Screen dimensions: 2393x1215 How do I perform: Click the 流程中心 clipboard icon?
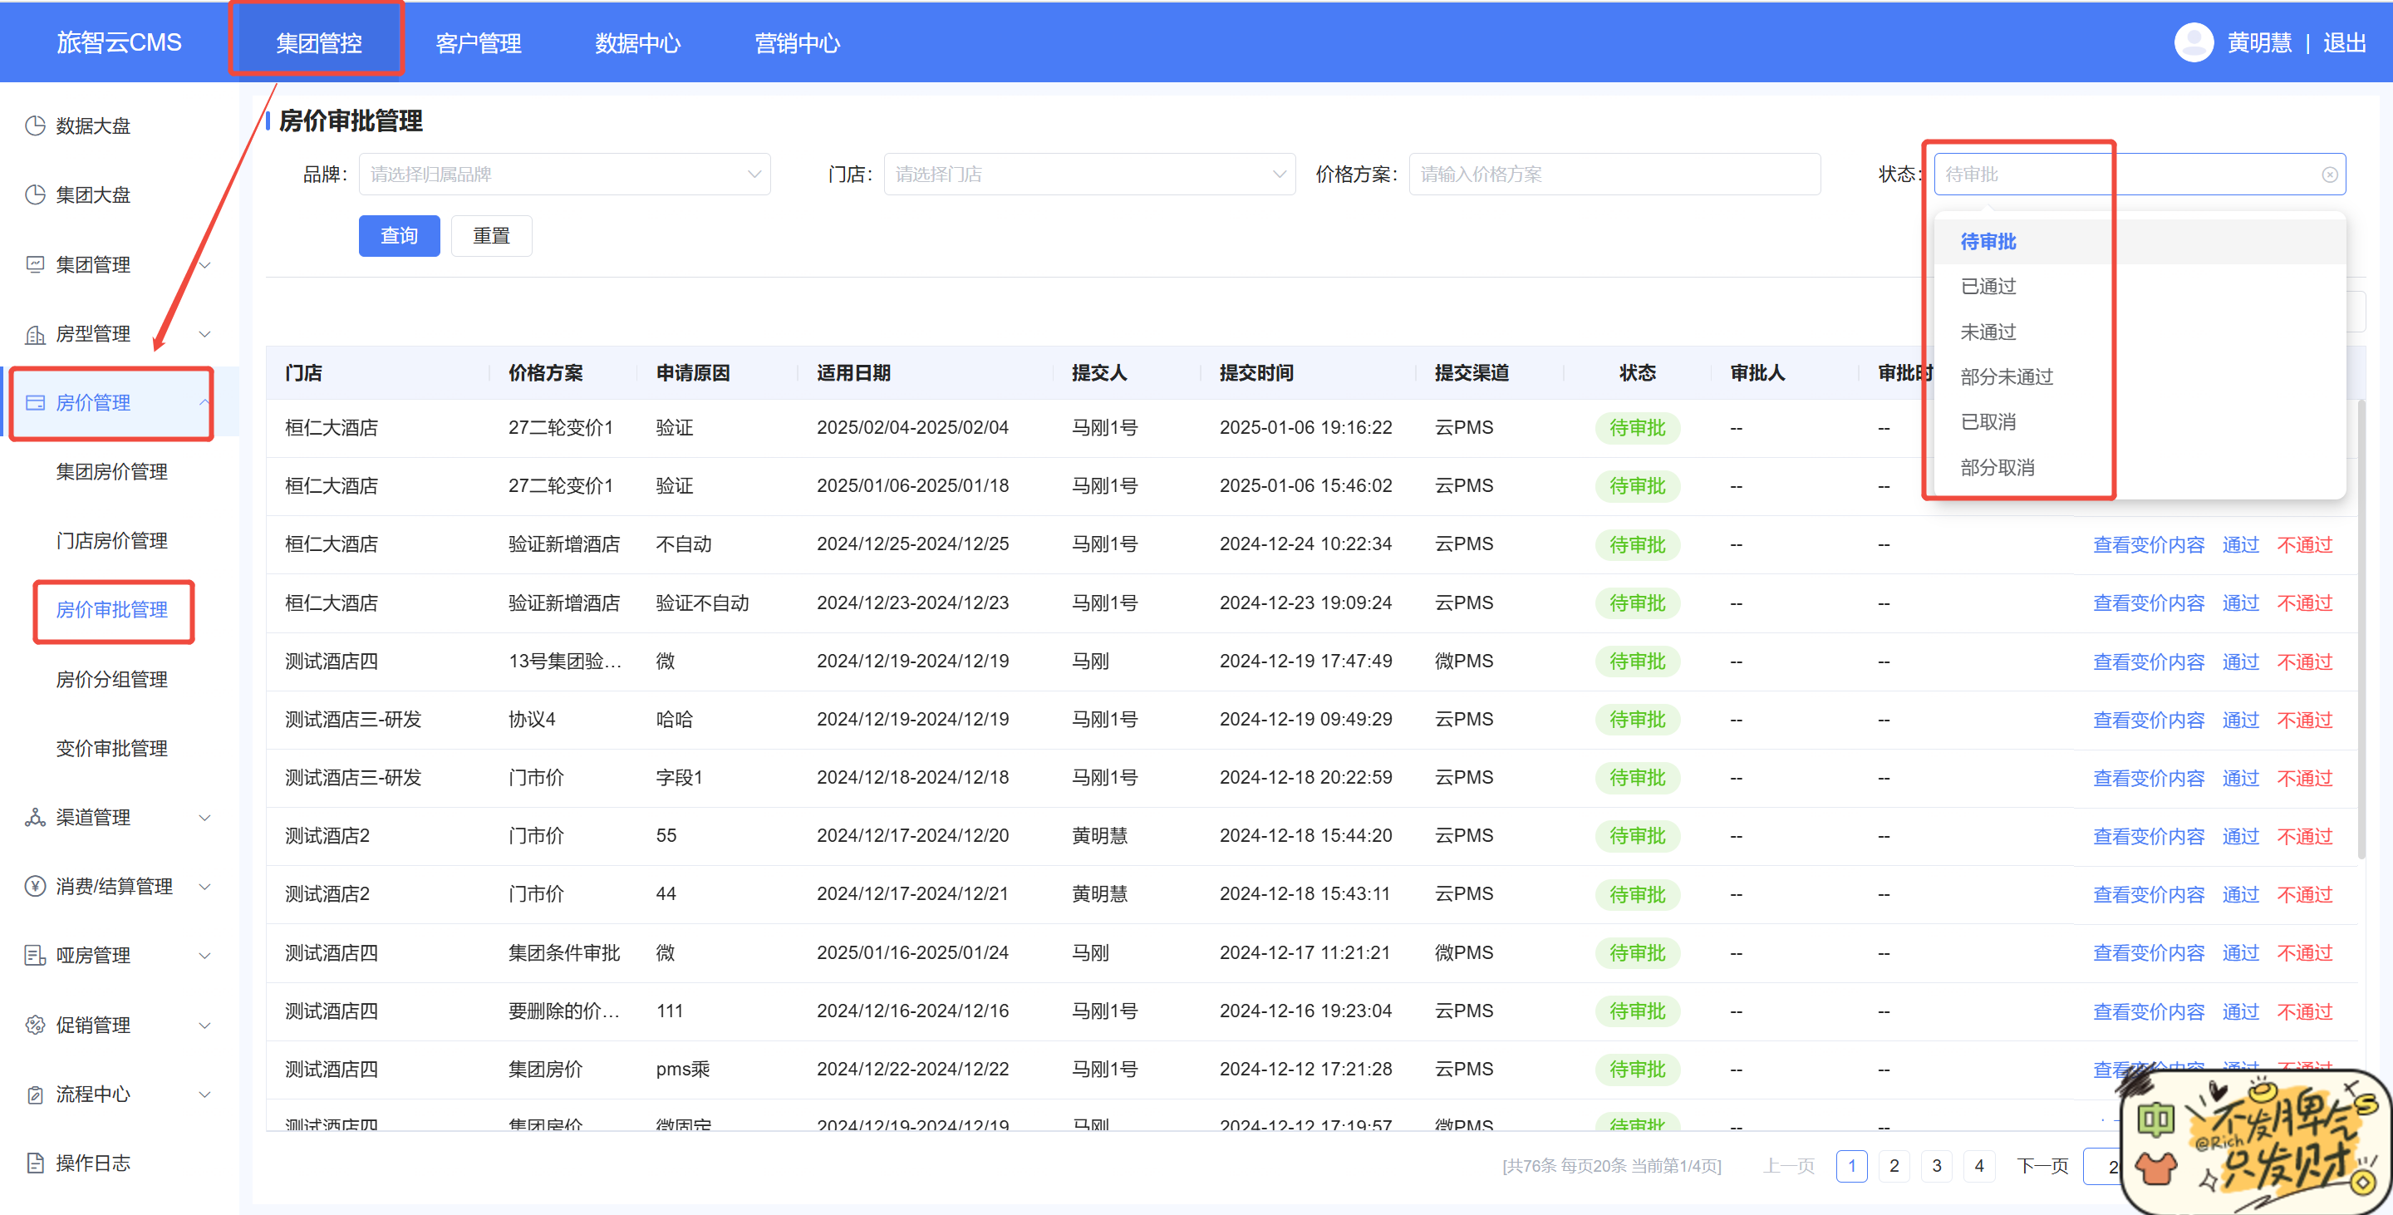35,1094
